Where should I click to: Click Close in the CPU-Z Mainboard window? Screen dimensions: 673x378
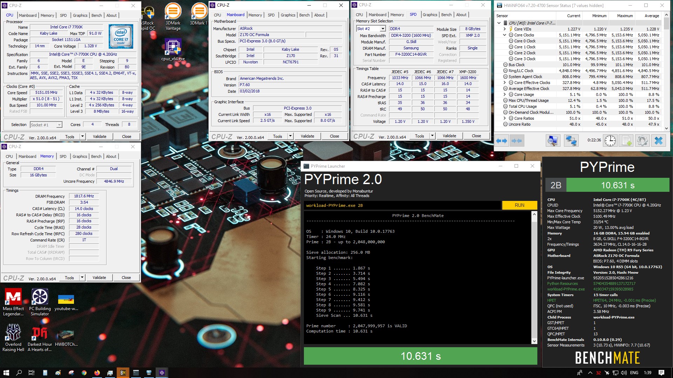[x=334, y=136]
